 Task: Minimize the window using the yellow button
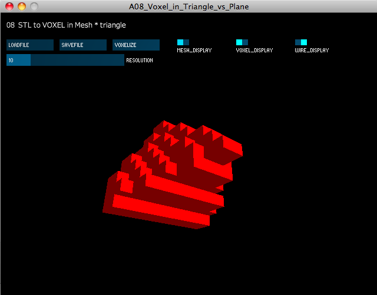[x=22, y=6]
